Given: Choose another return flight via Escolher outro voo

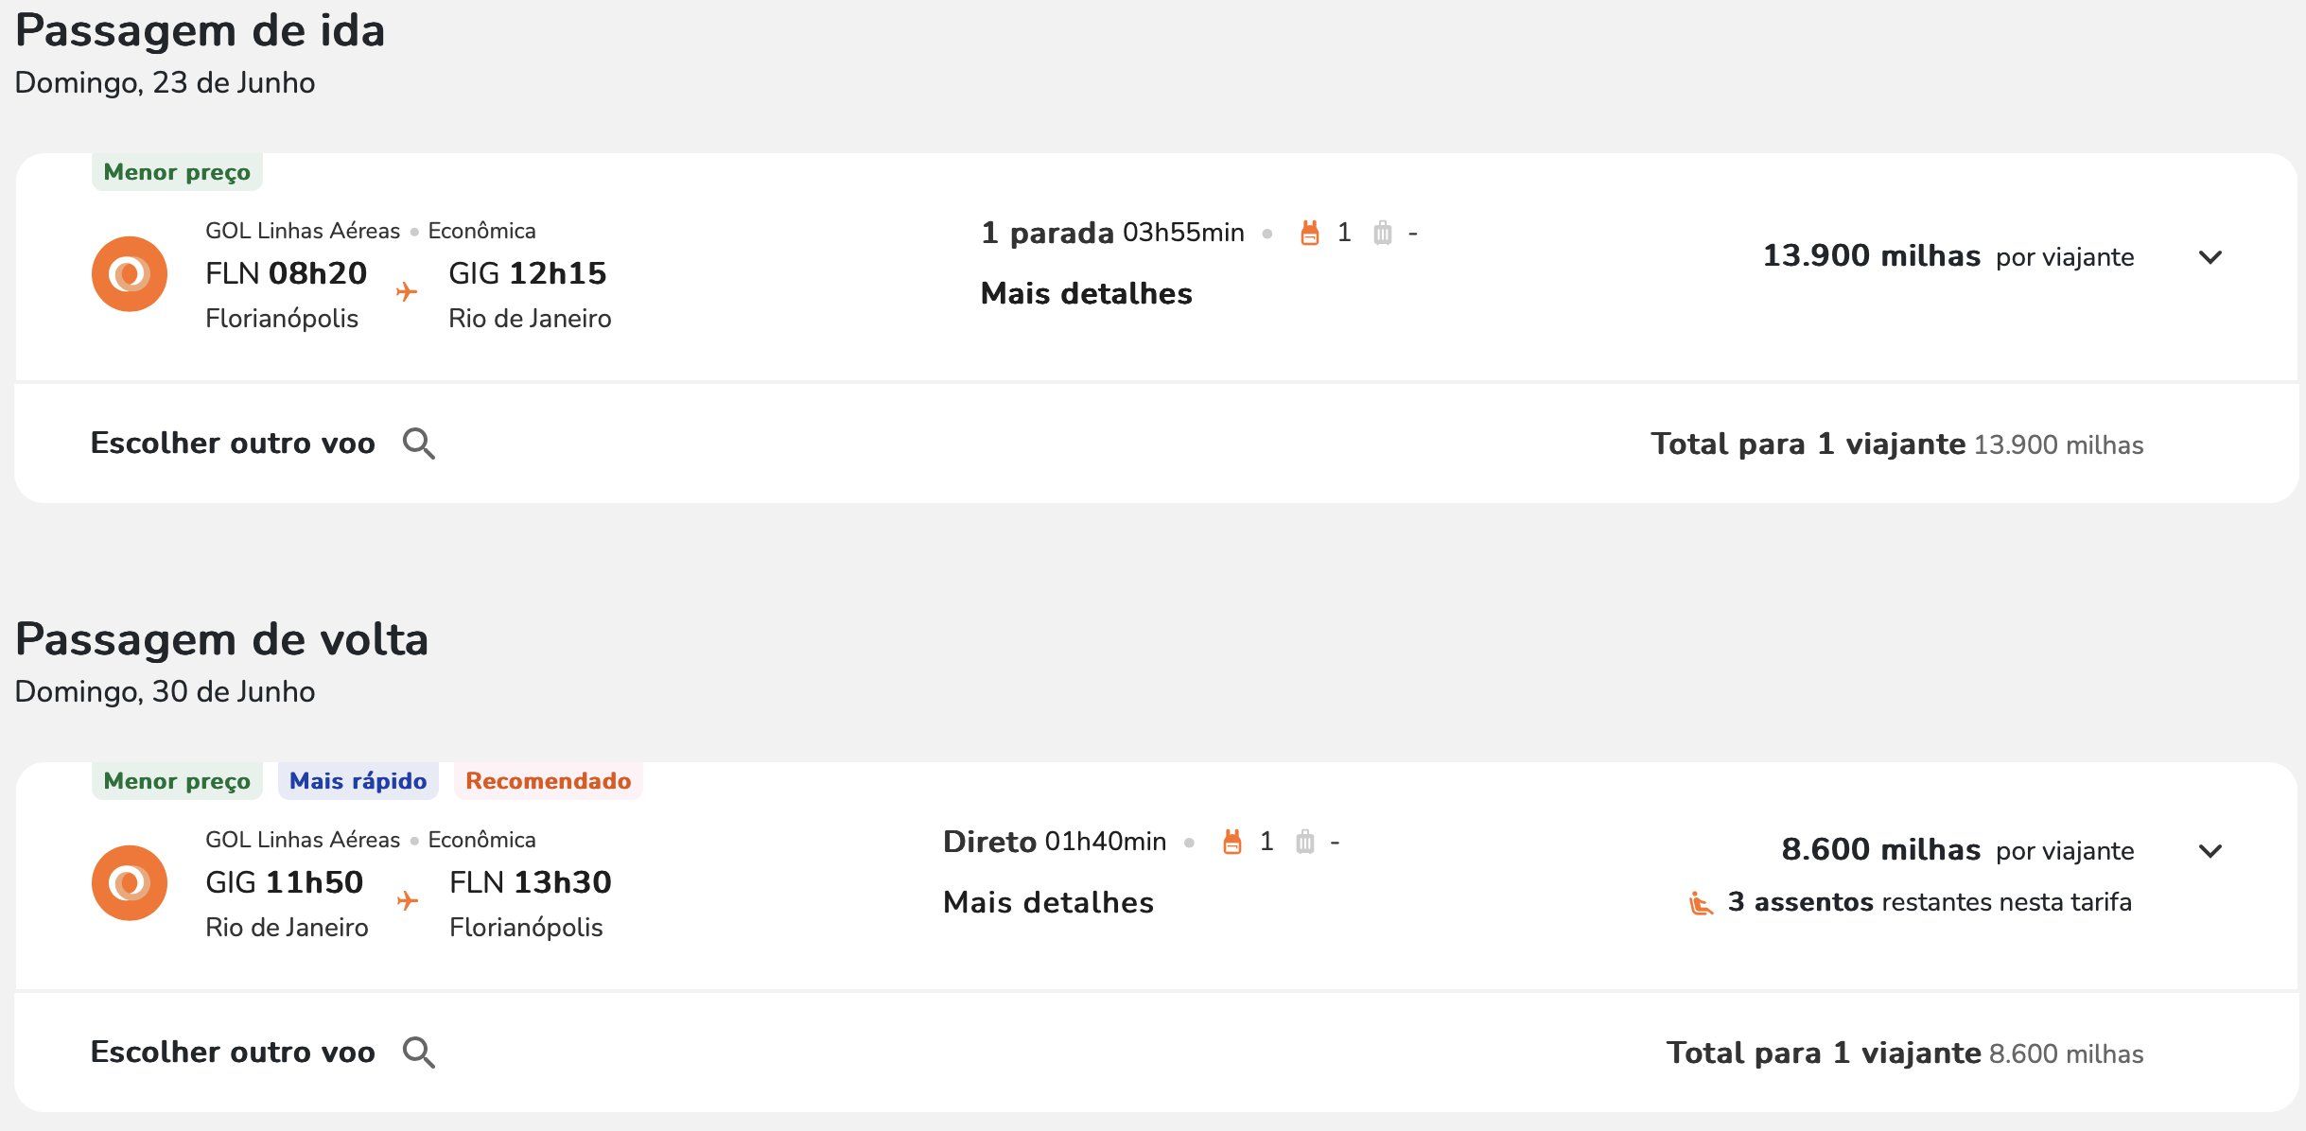Looking at the screenshot, I should pos(233,1053).
